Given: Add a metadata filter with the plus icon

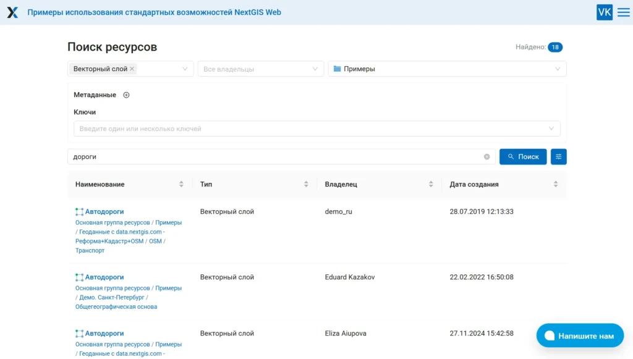Looking at the screenshot, I should pyautogui.click(x=126, y=95).
